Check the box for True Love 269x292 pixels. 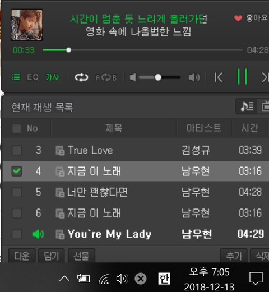click(x=17, y=150)
